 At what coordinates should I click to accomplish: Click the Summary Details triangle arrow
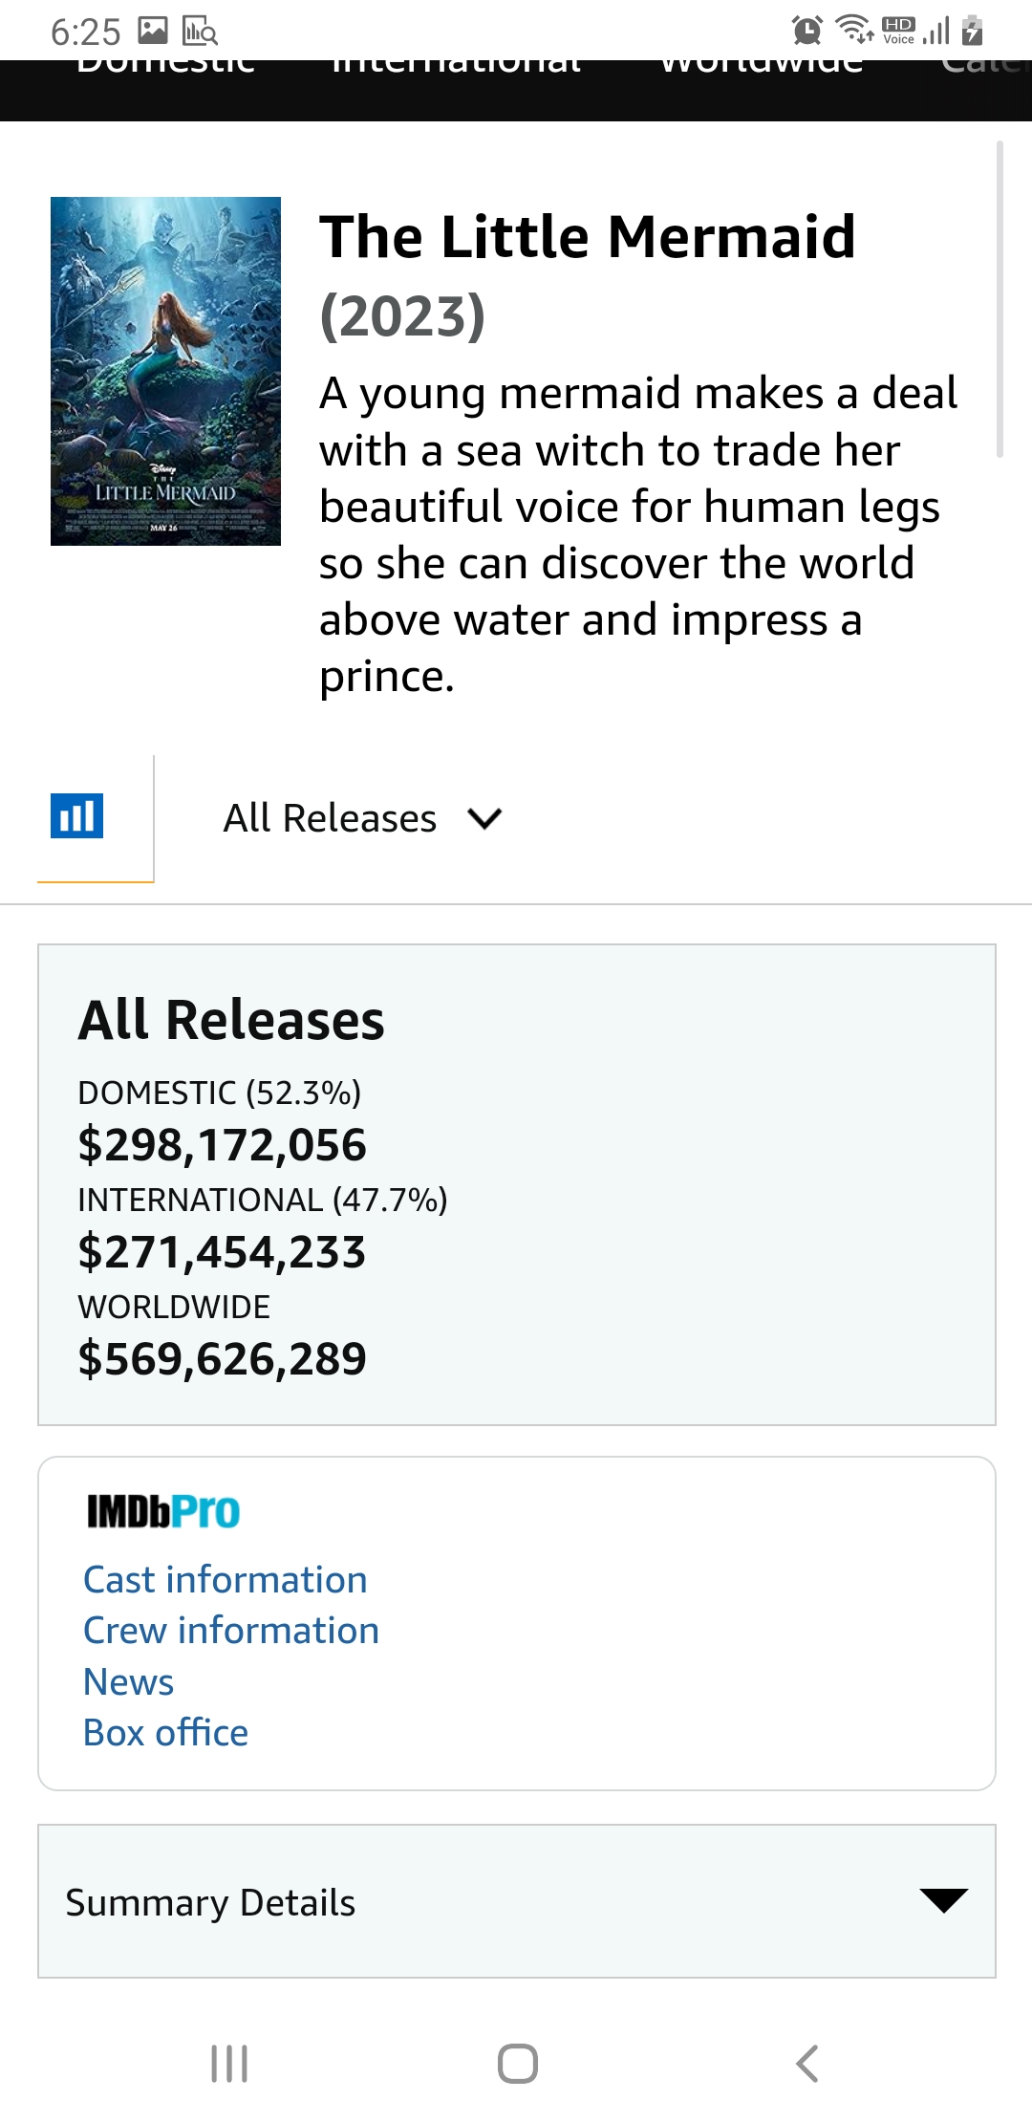tap(943, 1900)
